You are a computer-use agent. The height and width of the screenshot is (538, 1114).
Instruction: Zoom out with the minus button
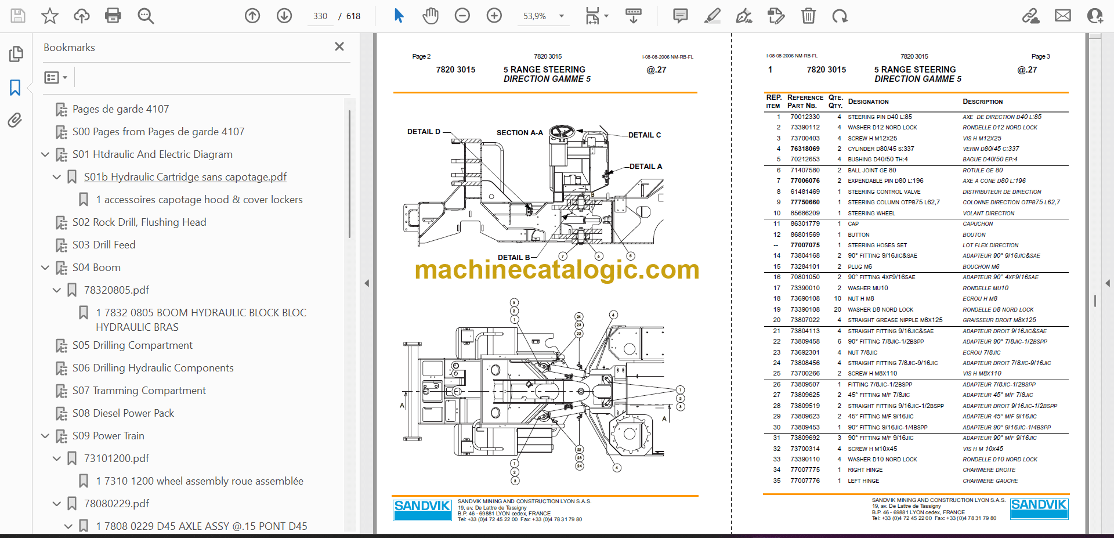(462, 16)
